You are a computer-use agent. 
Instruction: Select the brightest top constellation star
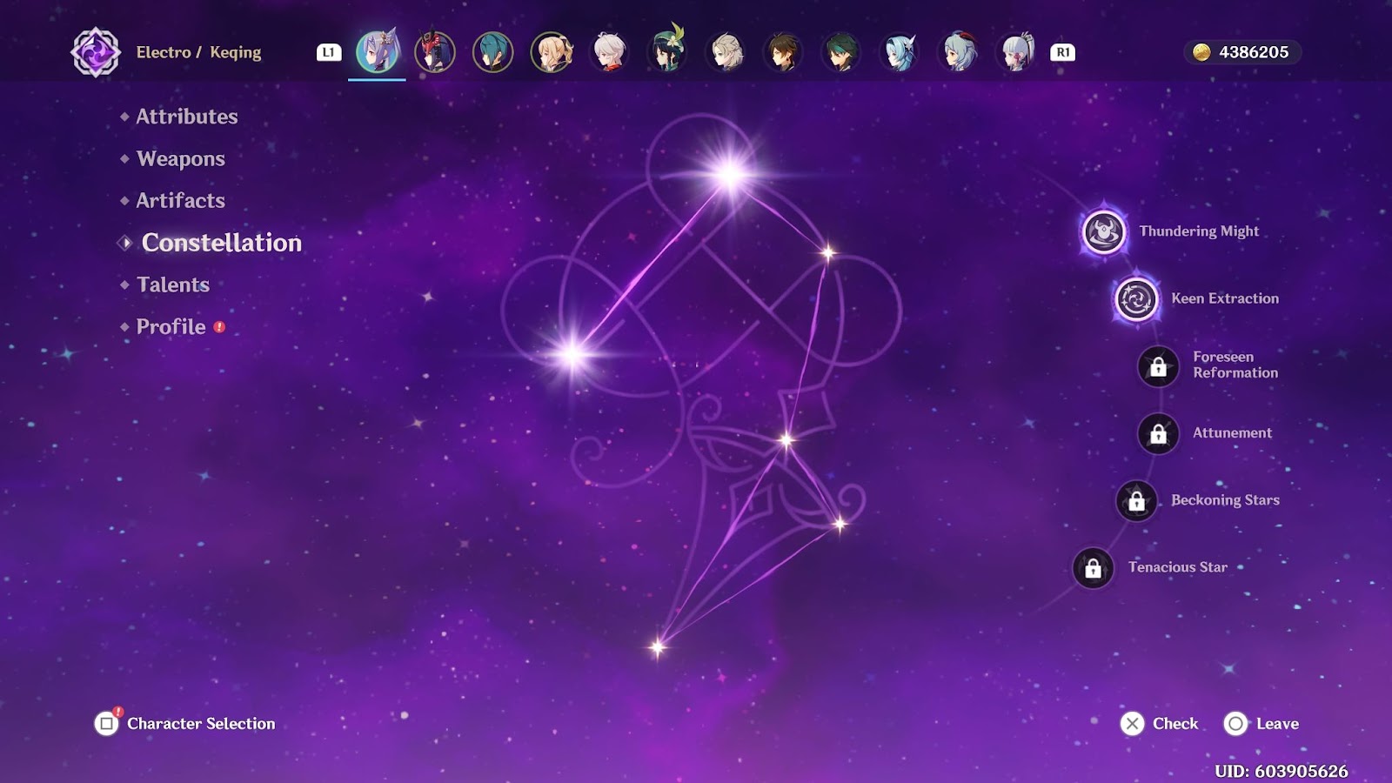point(730,174)
